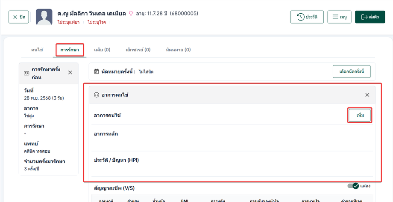
Task: Open the เมนู menu button
Action: pyautogui.click(x=339, y=17)
